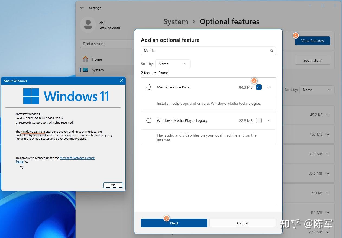Click the '2 features found' text
This screenshot has height=238, width=342.
[154, 73]
